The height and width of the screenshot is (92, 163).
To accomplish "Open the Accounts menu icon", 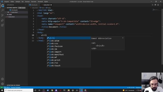I will [x=2, y=79].
